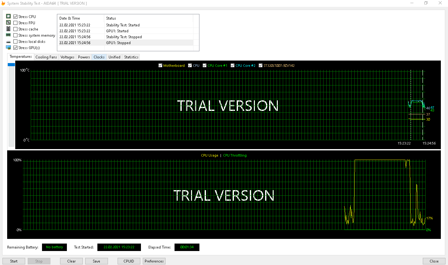
Task: Open the Powers tab
Action: click(x=84, y=57)
